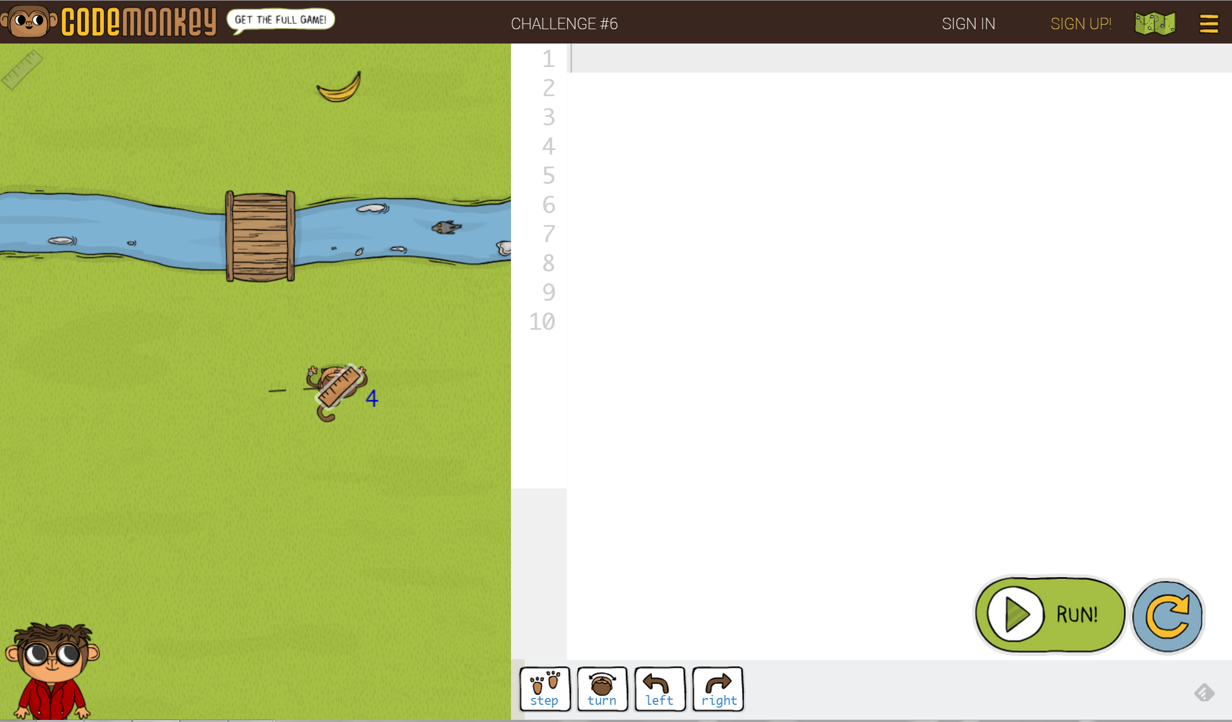The width and height of the screenshot is (1232, 722).
Task: Open the hamburger menu
Action: click(1209, 23)
